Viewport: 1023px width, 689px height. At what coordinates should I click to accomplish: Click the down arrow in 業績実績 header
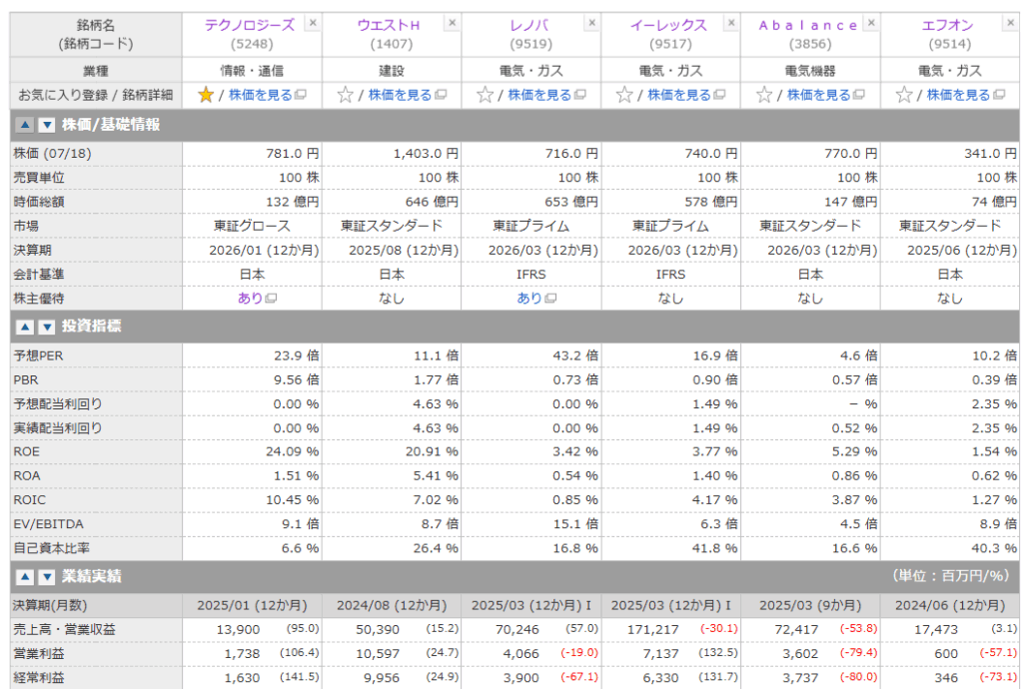tap(46, 577)
